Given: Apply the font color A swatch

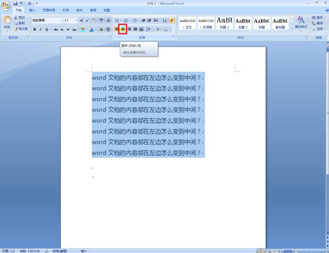Looking at the screenshot, I should (92, 30).
